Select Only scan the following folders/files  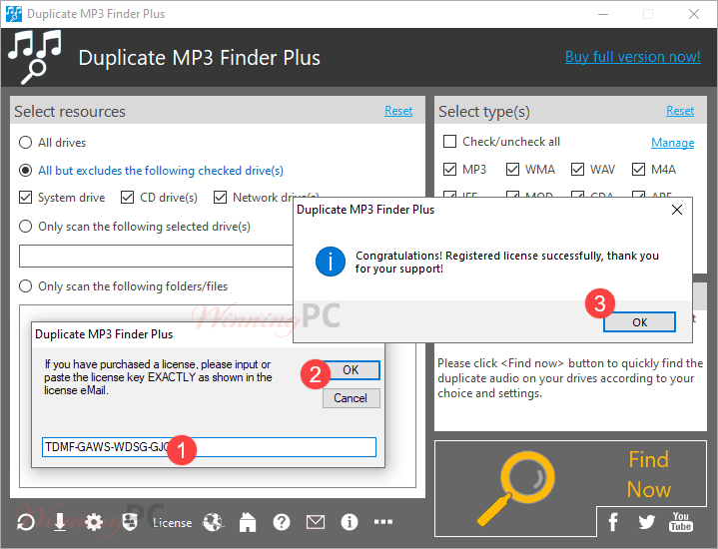point(26,286)
